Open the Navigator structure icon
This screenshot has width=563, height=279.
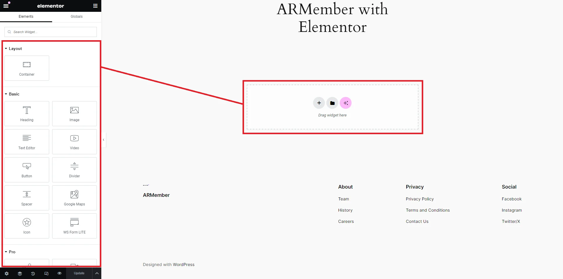(x=20, y=273)
